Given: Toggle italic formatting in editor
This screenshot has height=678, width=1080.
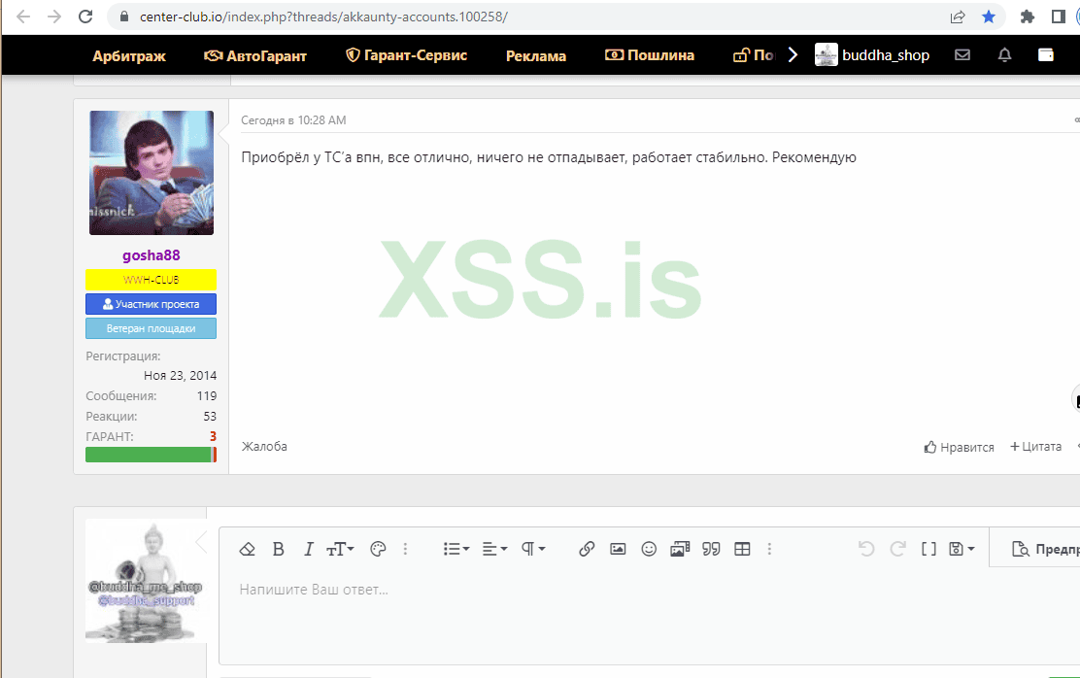Looking at the screenshot, I should point(309,549).
